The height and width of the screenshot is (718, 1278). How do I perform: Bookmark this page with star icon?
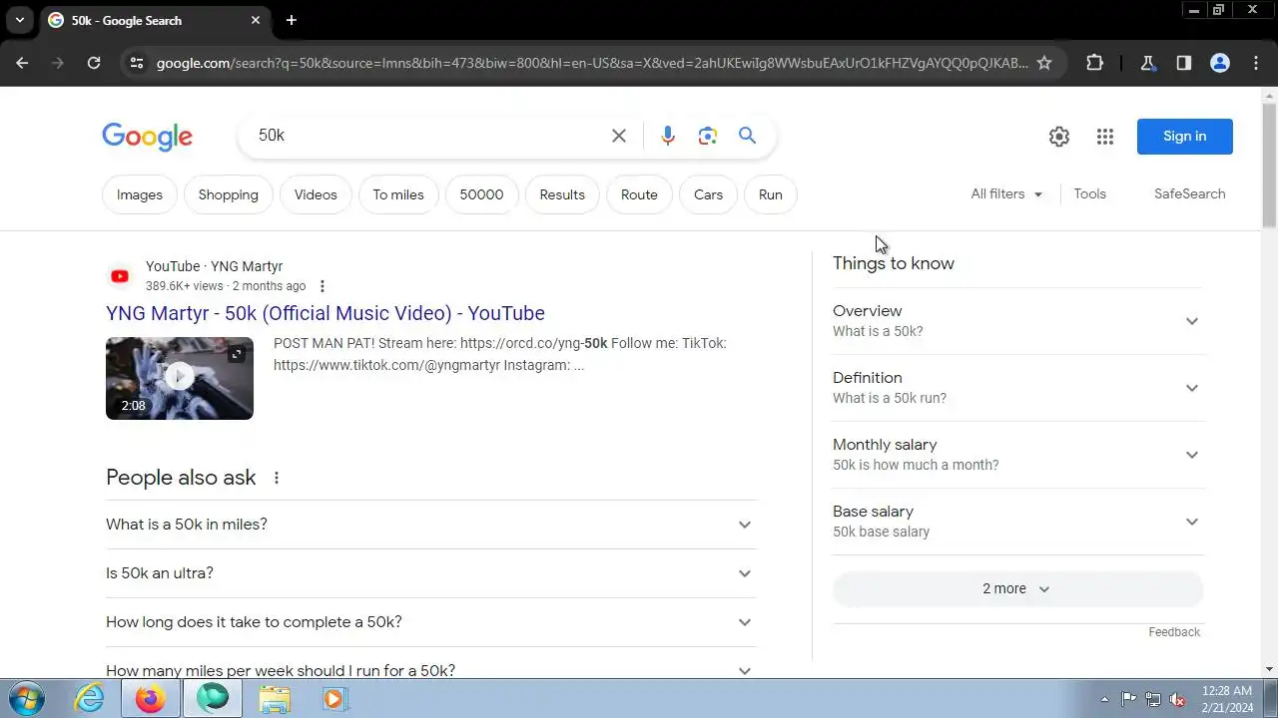(x=1044, y=63)
